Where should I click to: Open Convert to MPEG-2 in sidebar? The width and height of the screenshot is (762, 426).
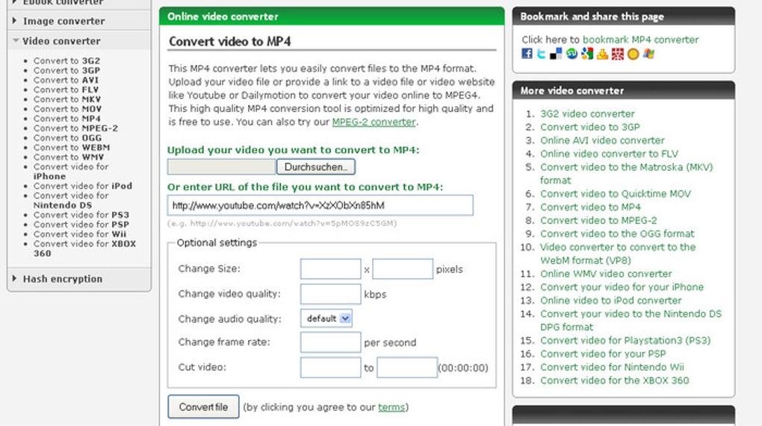pos(75,128)
